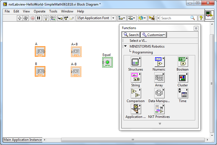Click the horizontal scrollbar thumb
Image resolution: width=217 pixels, height=145 pixels.
[x=133, y=140]
